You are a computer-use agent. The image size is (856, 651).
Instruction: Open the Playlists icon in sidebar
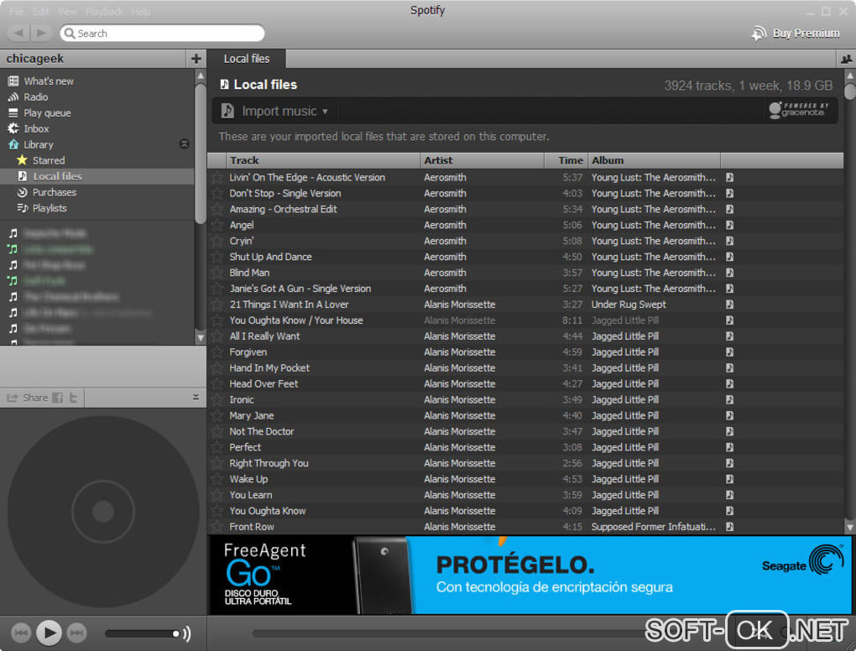23,208
